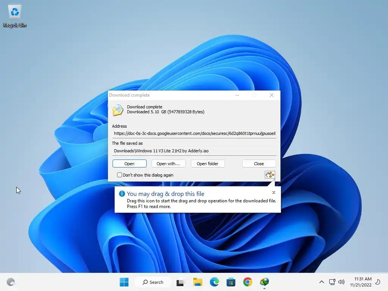Click the Open button

(x=130, y=164)
